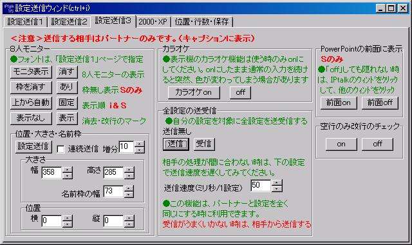Click the 固定 button
412x245 pixels.
tap(67, 103)
